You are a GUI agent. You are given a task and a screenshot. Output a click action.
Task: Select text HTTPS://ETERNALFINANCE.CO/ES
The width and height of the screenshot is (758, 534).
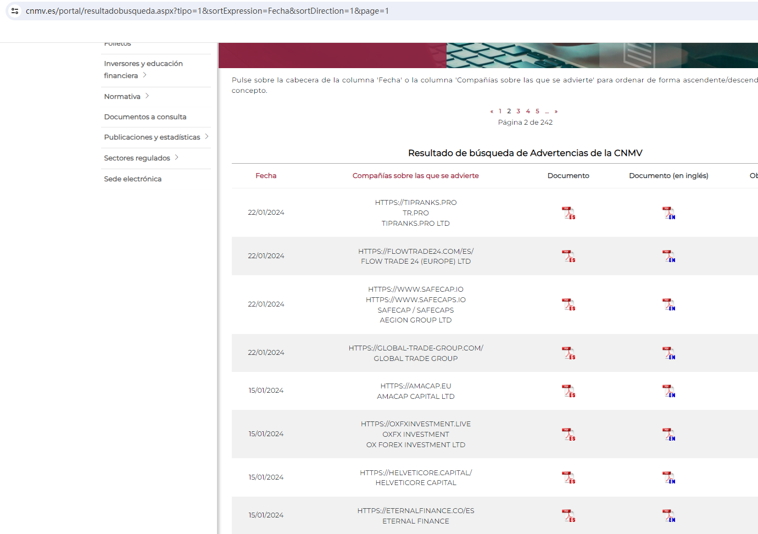coord(416,511)
